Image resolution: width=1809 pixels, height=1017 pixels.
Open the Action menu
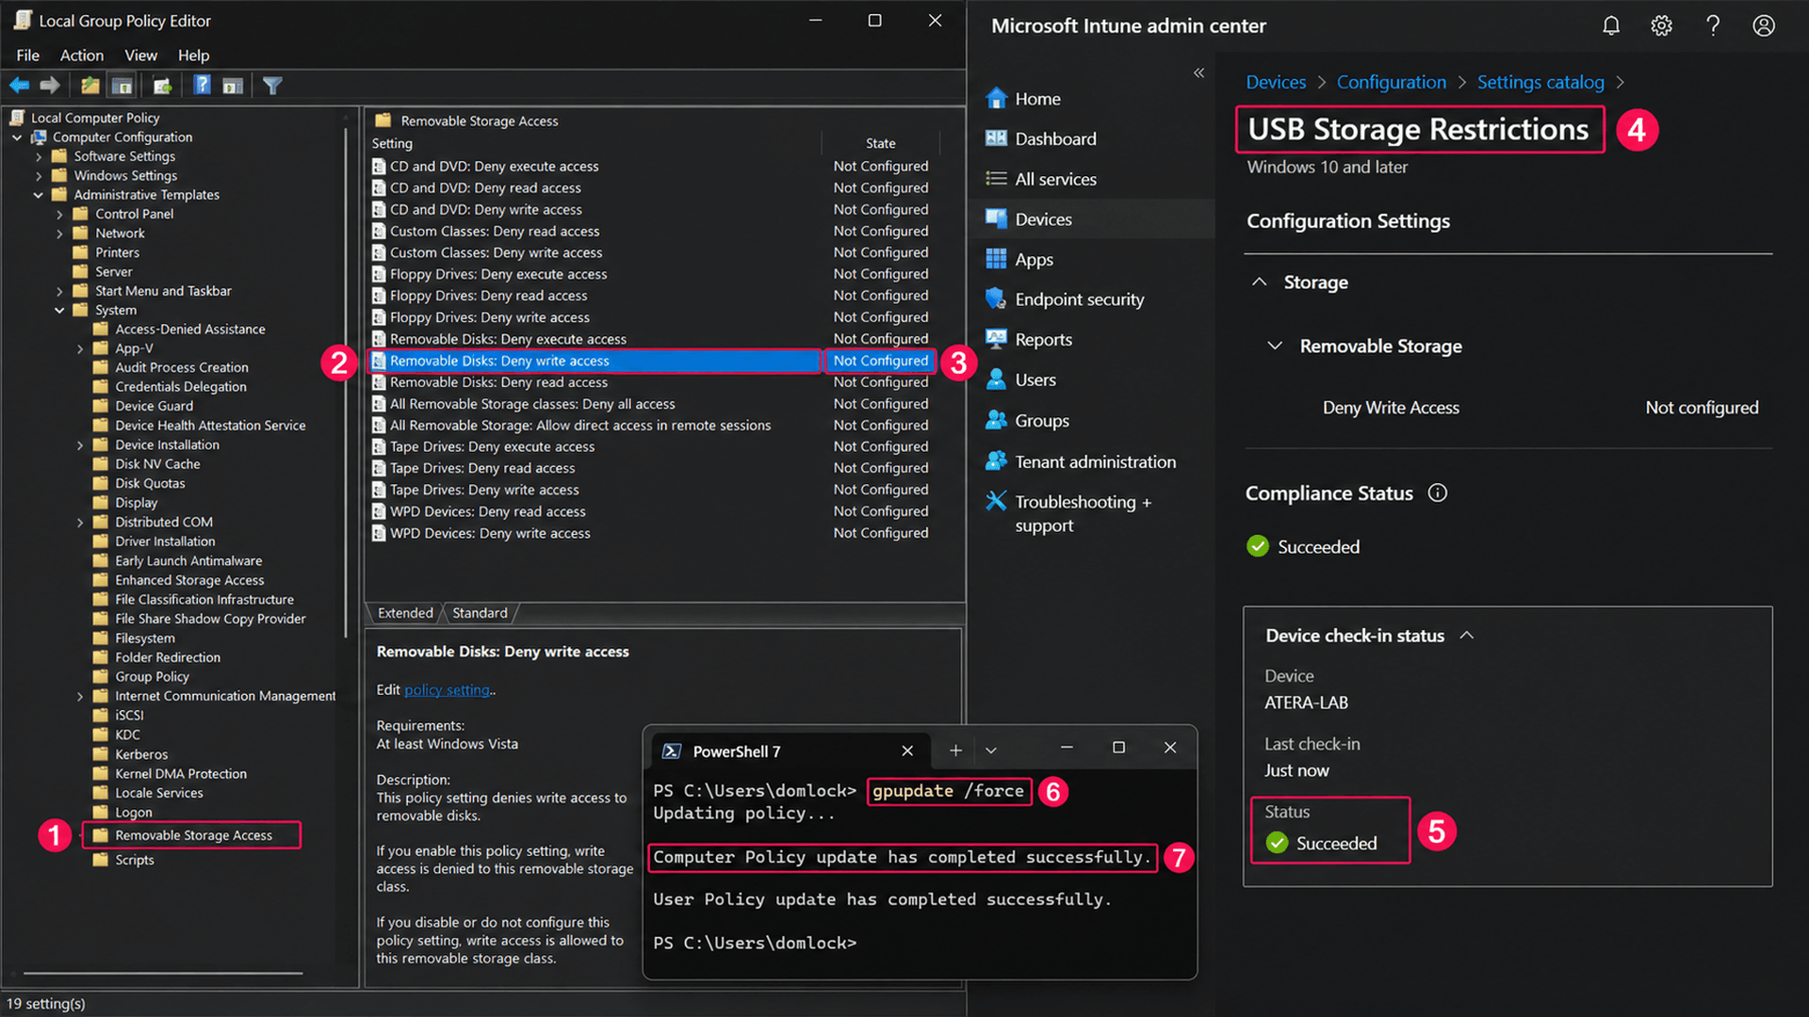click(82, 56)
